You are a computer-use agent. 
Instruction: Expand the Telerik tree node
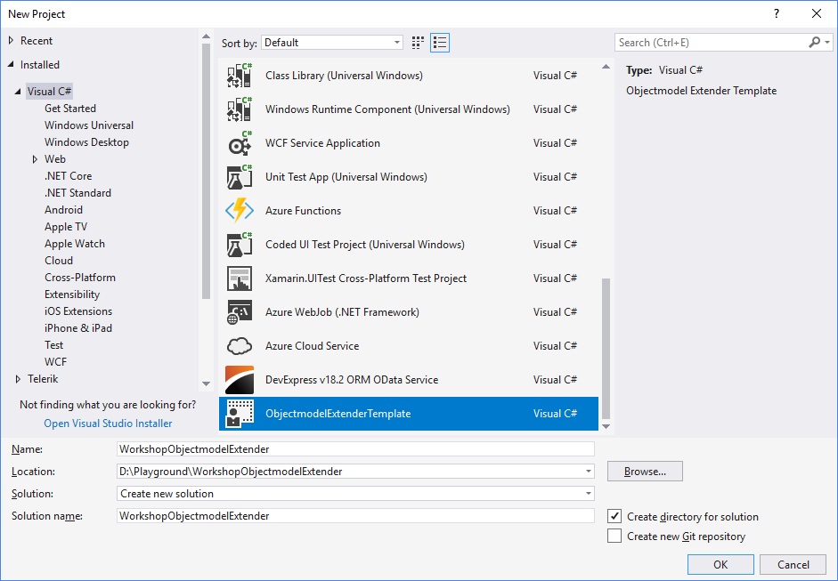pyautogui.click(x=18, y=379)
